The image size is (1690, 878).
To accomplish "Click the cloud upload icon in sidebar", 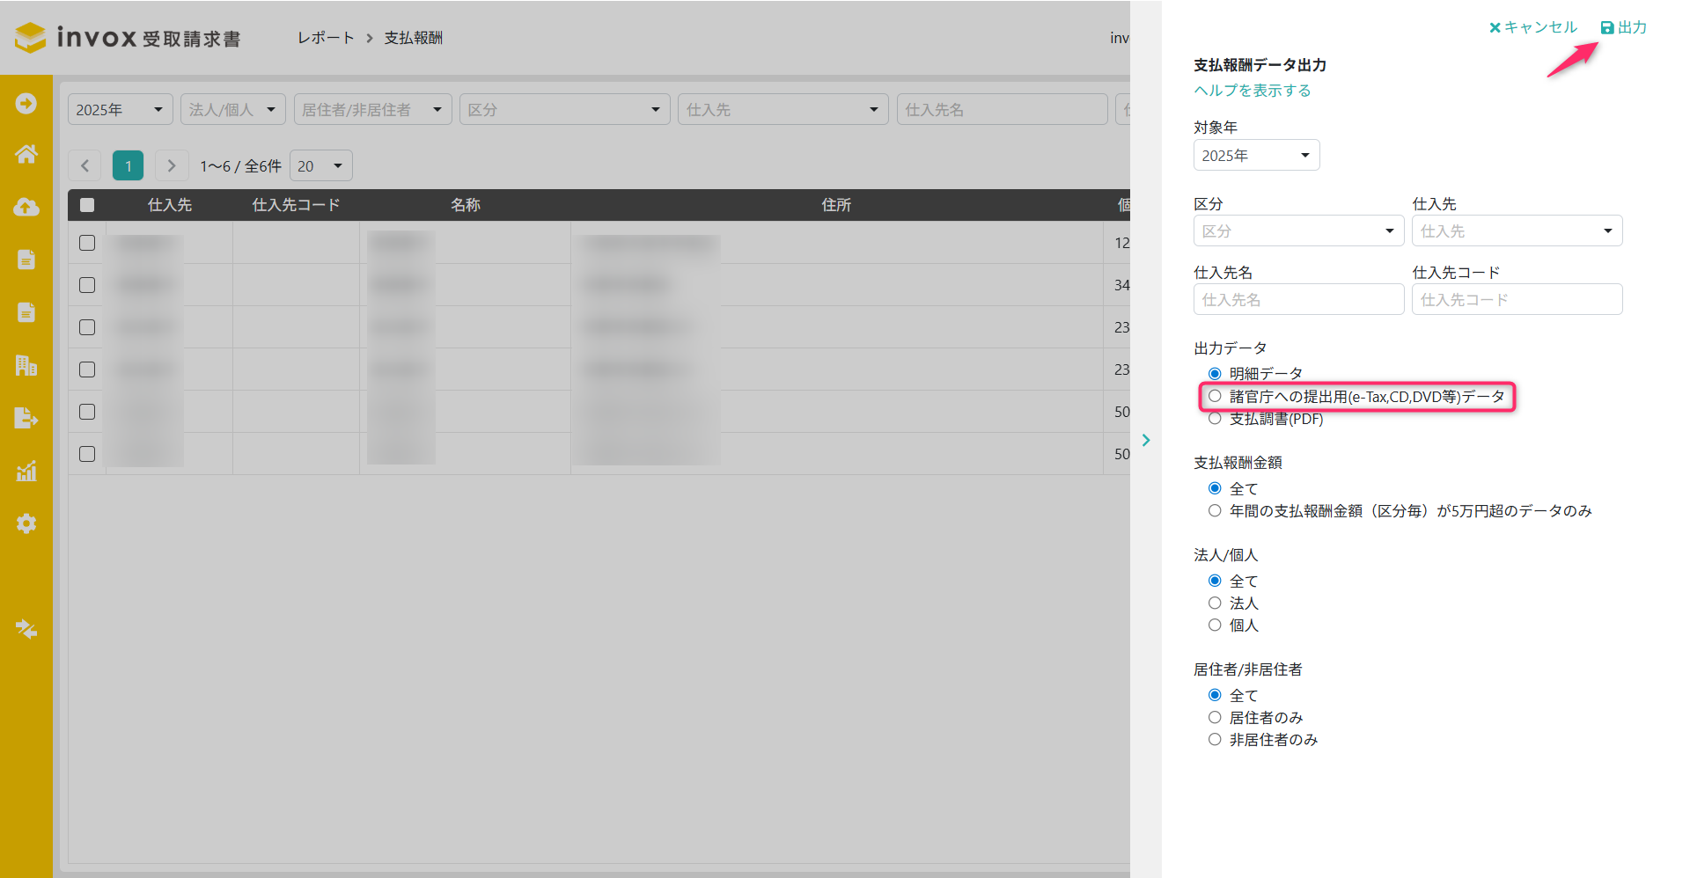I will 26,207.
